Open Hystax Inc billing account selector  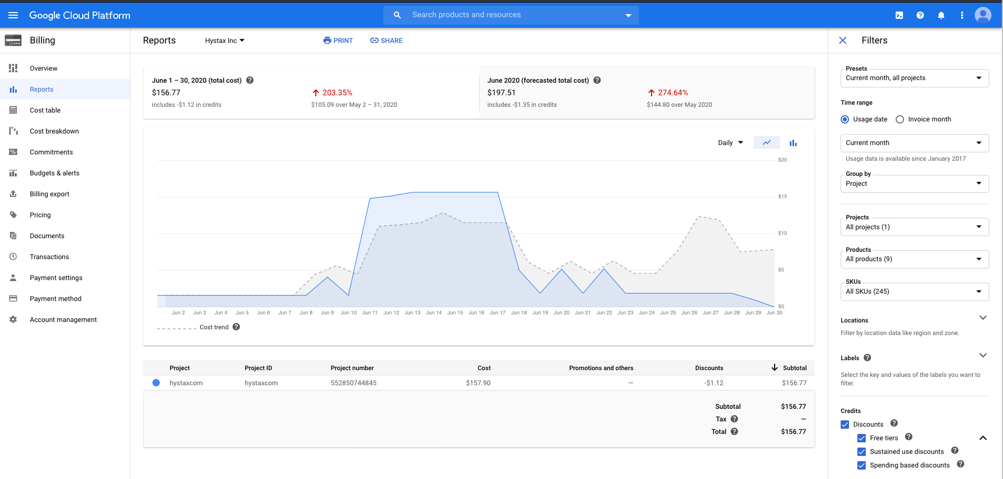[225, 40]
